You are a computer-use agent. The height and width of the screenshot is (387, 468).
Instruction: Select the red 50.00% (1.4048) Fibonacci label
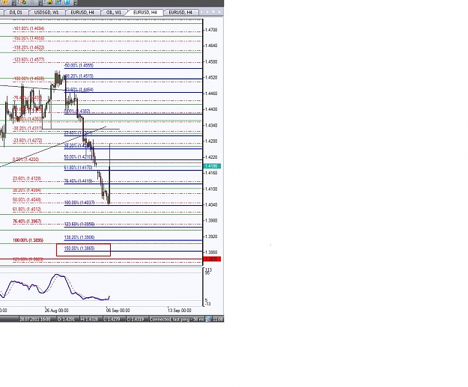point(27,200)
